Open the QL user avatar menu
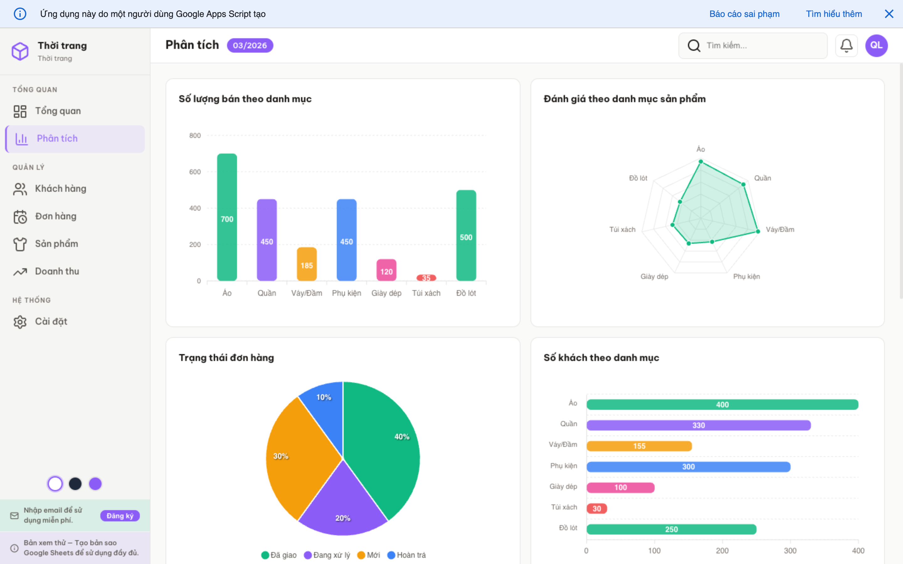Image resolution: width=903 pixels, height=564 pixels. pyautogui.click(x=876, y=45)
